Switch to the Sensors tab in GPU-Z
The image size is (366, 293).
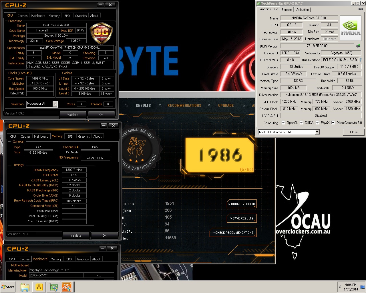click(x=287, y=9)
